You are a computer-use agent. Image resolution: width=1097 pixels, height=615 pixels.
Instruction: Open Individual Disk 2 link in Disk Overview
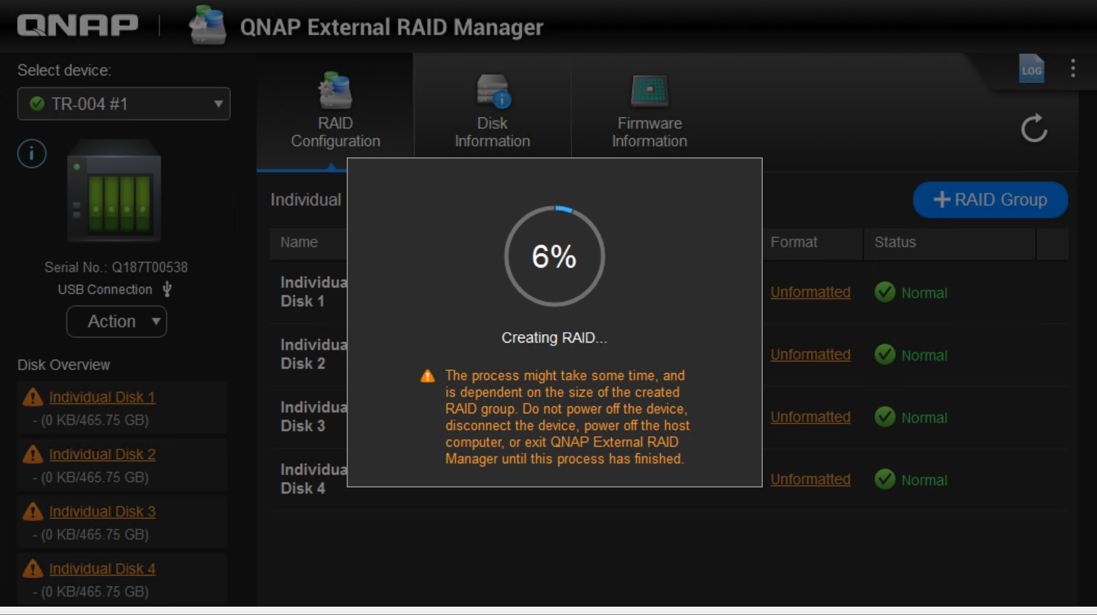[102, 454]
